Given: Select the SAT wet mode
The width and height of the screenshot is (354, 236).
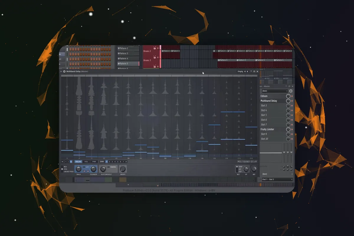Looking at the screenshot, I should [x=240, y=169].
